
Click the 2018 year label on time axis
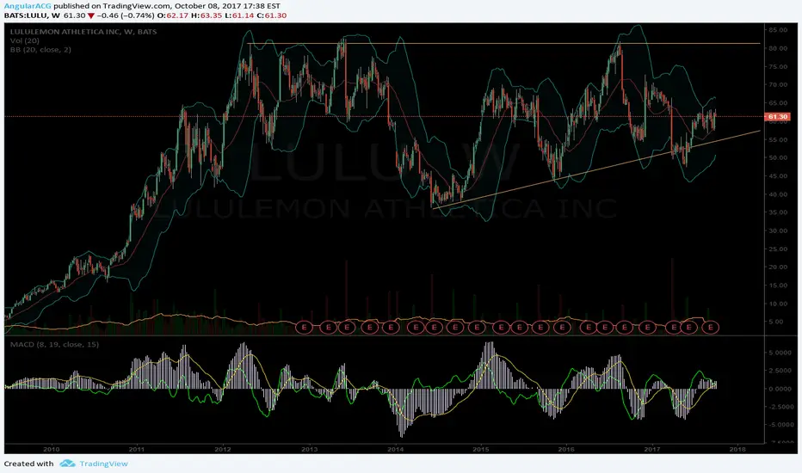pyautogui.click(x=737, y=450)
